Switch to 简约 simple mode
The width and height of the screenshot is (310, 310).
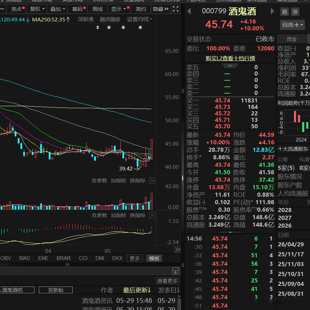pyautogui.click(x=141, y=9)
